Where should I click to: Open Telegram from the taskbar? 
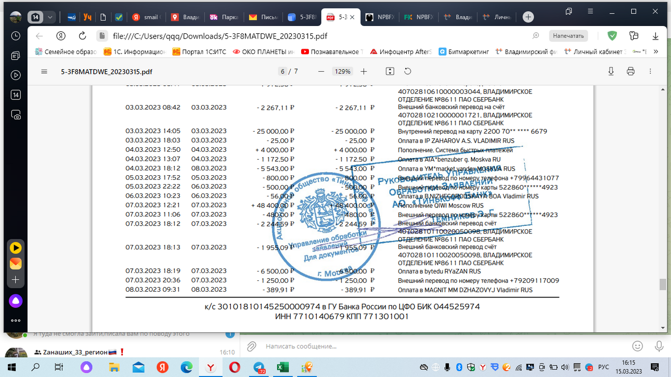259,367
